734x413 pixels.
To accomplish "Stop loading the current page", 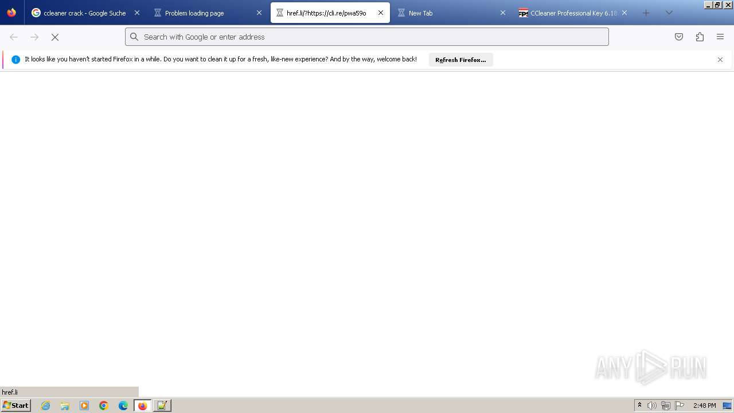I will (55, 37).
